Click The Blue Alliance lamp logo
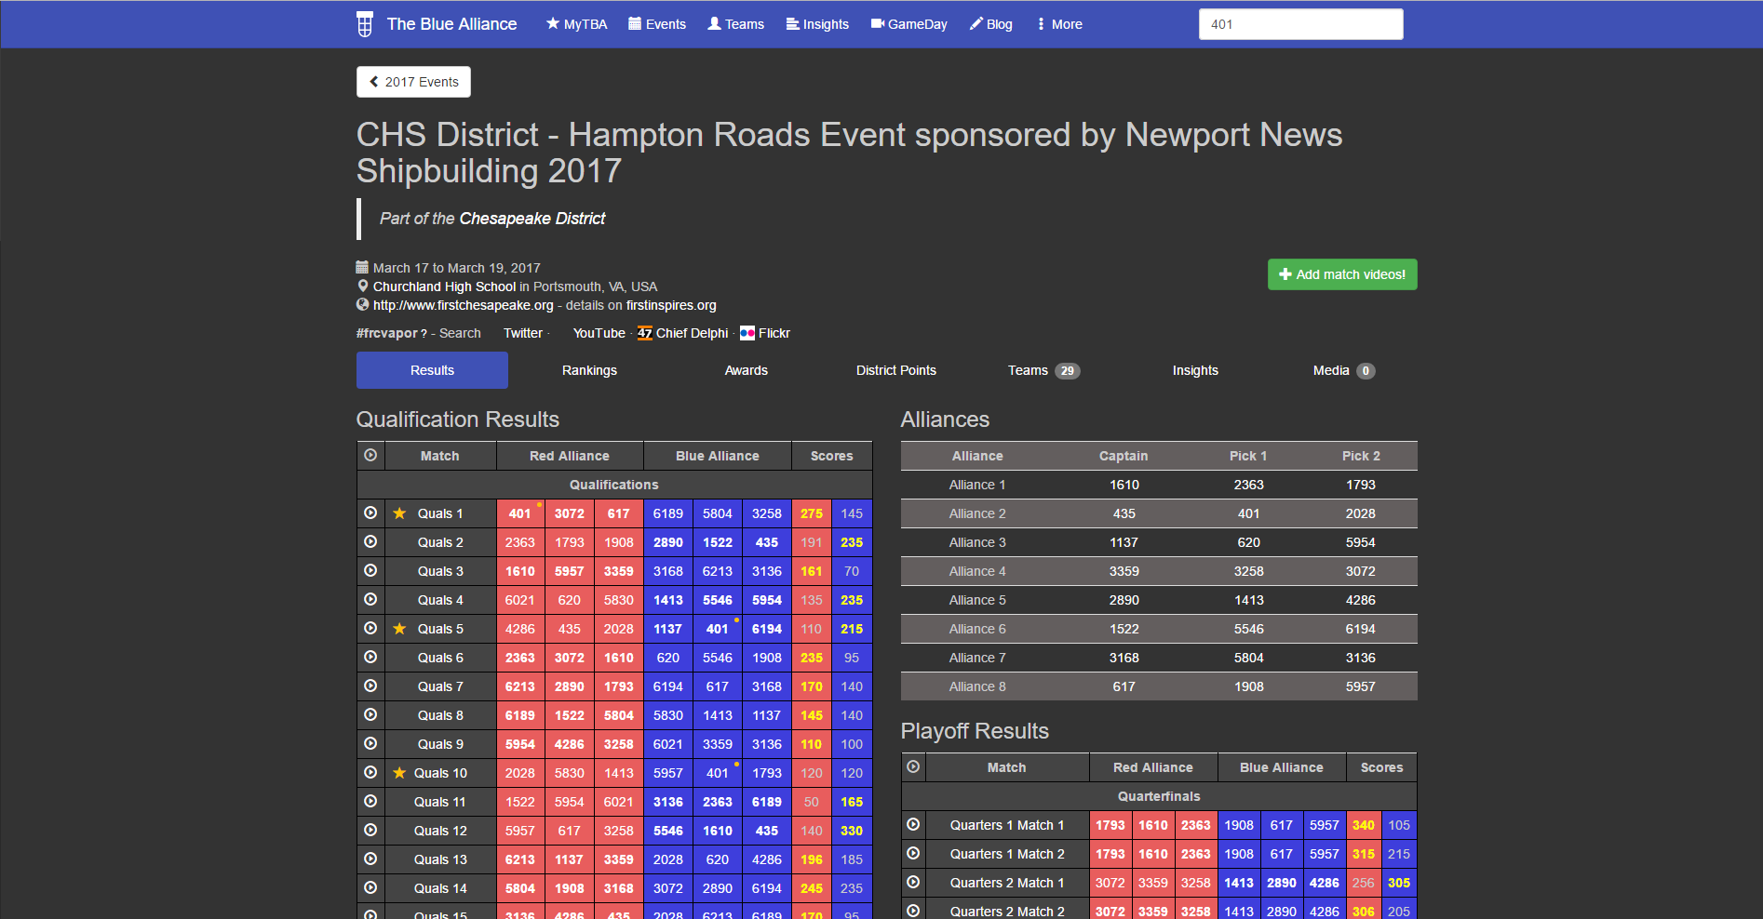This screenshot has width=1763, height=919. (365, 24)
